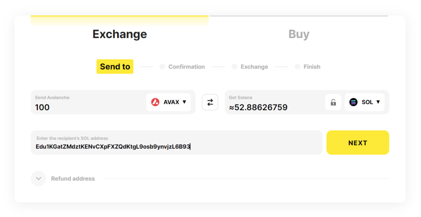
Task: Open the AVAX currency dropdown arrow
Action: pyautogui.click(x=184, y=102)
